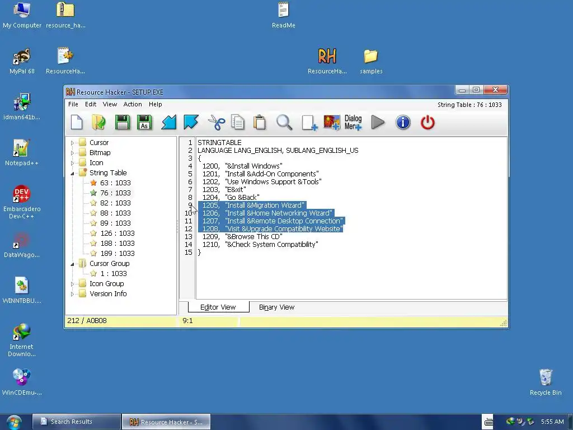
Task: Click the line '1209, "&Browse This CD"'
Action: pyautogui.click(x=242, y=237)
